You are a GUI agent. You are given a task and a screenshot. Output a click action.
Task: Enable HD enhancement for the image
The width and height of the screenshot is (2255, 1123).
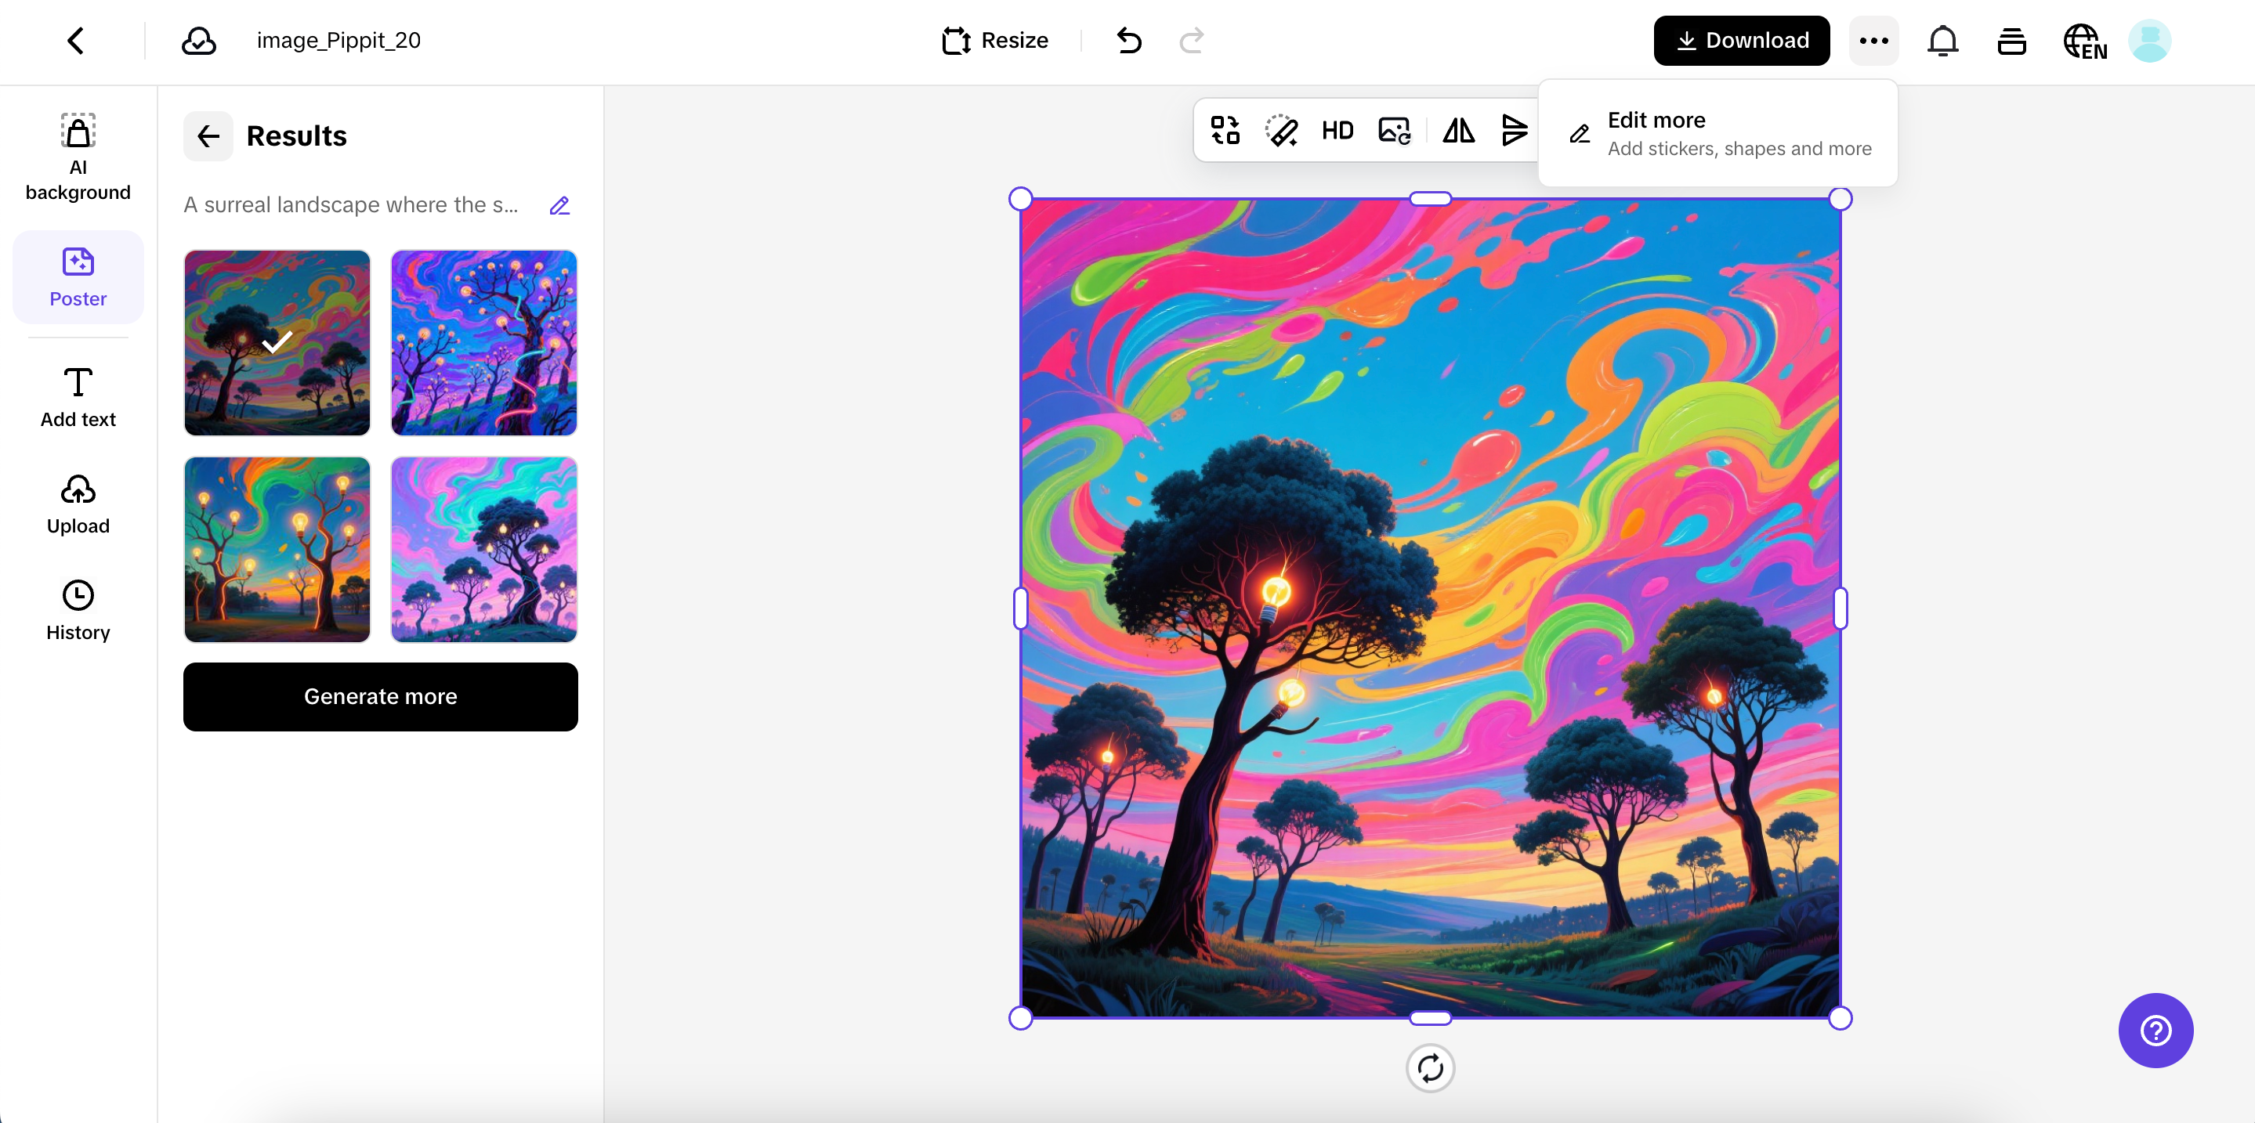click(1337, 129)
